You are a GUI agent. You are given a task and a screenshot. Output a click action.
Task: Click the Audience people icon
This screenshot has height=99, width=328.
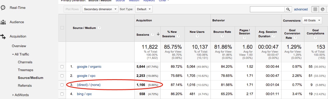[3, 22]
